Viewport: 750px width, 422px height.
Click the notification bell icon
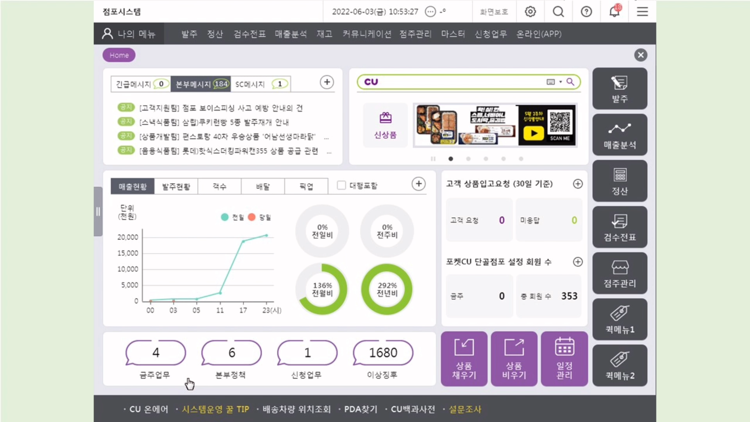pyautogui.click(x=614, y=12)
